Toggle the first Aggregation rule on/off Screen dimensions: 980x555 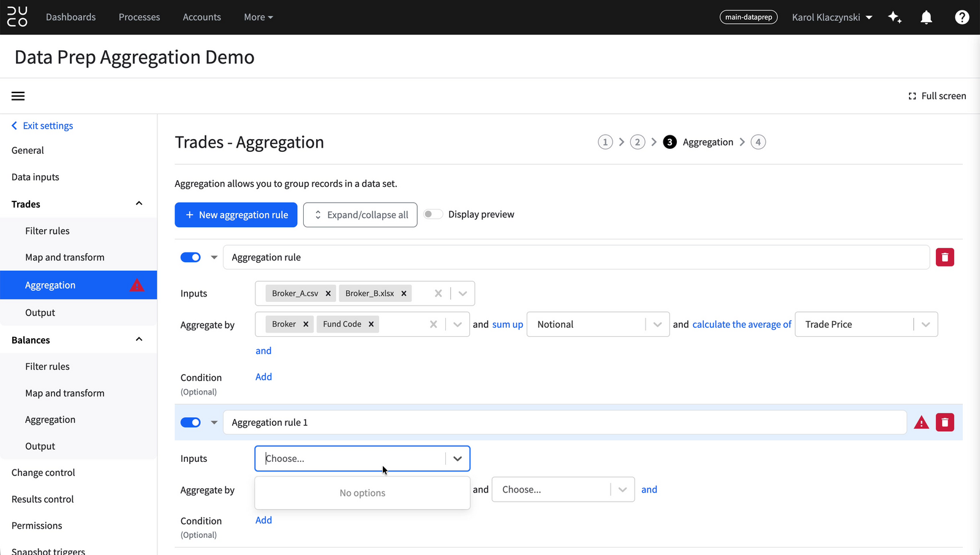[190, 257]
